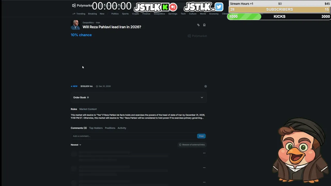Image resolution: width=331 pixels, height=186 pixels.
Task: Click the clock icon beside Dec 31, 2026
Action: [97, 86]
